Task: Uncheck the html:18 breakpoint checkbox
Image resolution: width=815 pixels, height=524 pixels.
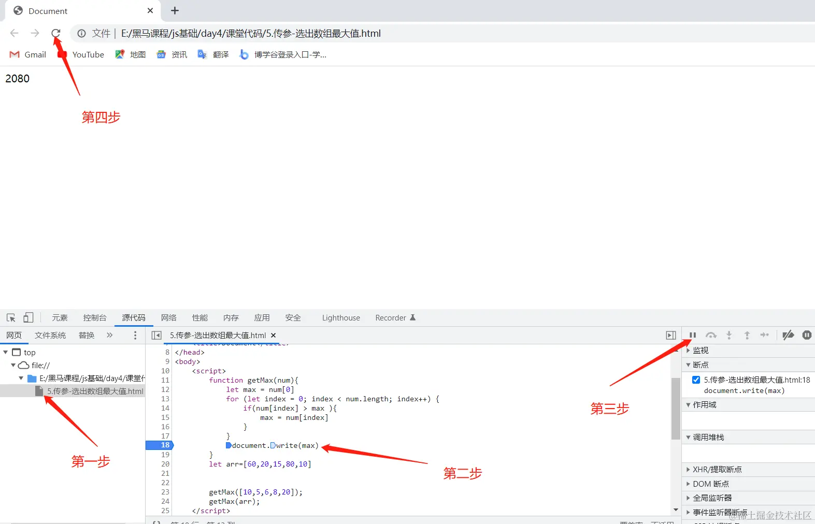Action: (696, 380)
